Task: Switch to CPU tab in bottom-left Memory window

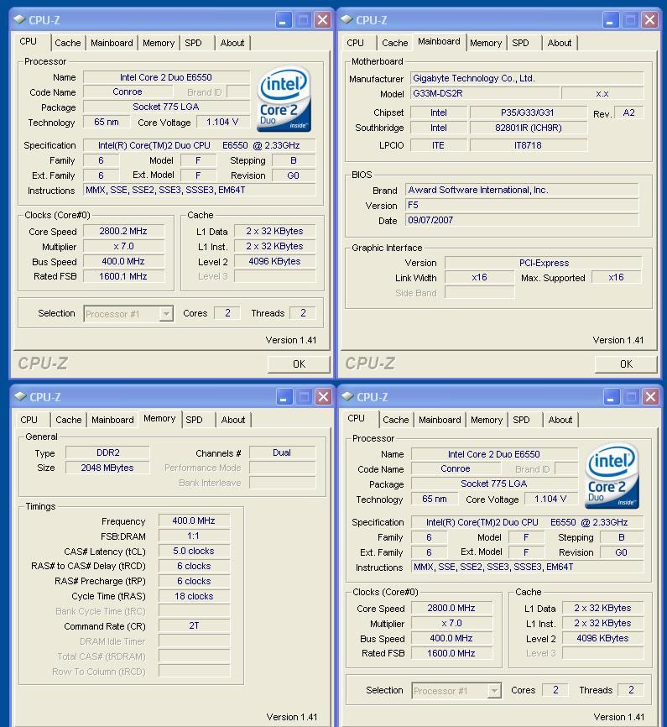Action: tap(29, 420)
